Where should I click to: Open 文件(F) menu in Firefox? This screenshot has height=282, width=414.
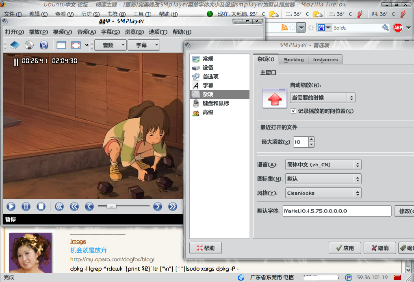click(x=13, y=14)
